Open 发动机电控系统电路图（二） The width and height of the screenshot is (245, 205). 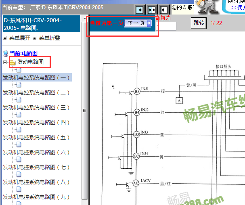click(x=36, y=92)
